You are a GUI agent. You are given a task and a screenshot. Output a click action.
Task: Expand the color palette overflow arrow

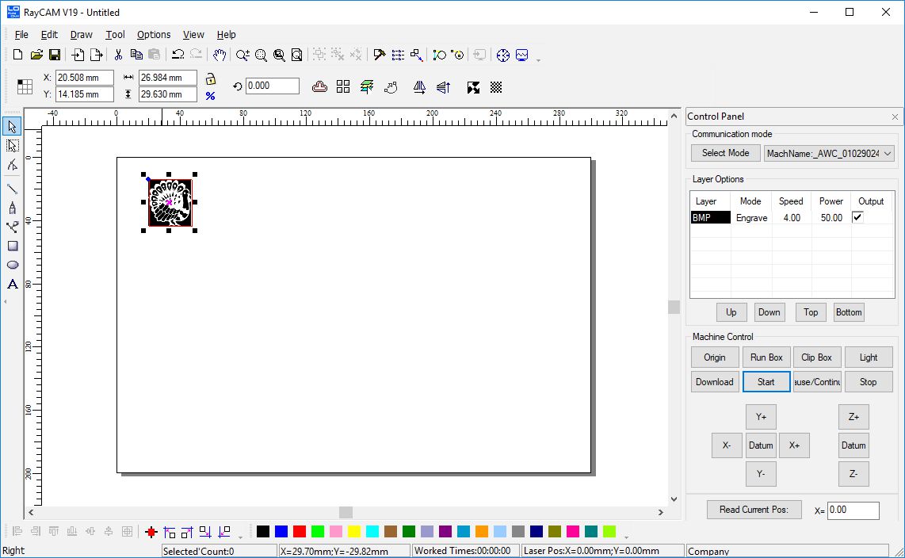coord(626,536)
